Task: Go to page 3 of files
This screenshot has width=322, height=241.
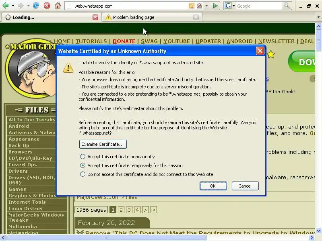Action: (x=129, y=210)
